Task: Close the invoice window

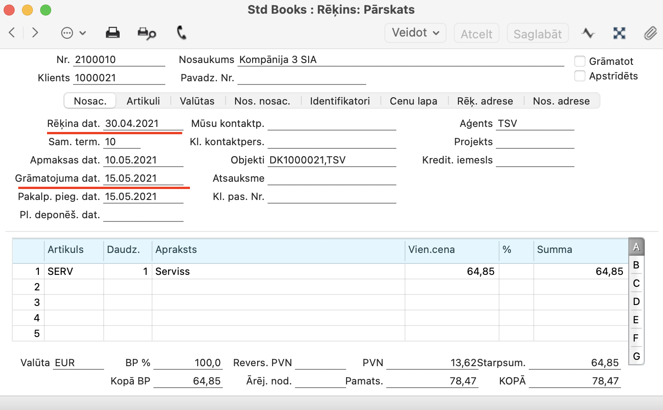Action: (x=9, y=10)
